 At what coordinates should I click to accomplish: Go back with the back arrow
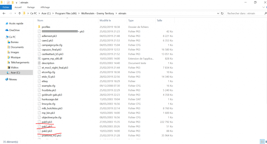tap(4, 13)
